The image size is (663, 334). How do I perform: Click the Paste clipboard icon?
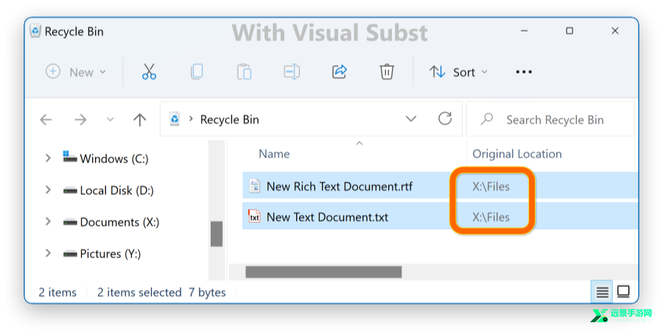click(244, 72)
